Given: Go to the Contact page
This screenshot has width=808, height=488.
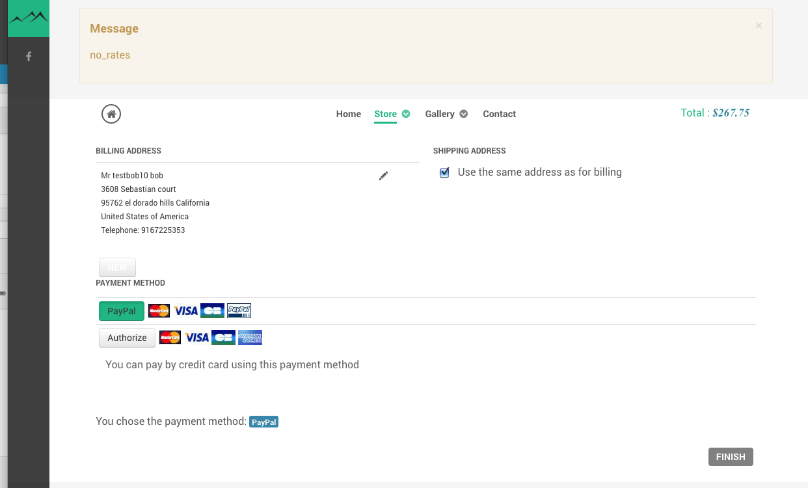Looking at the screenshot, I should tap(499, 114).
